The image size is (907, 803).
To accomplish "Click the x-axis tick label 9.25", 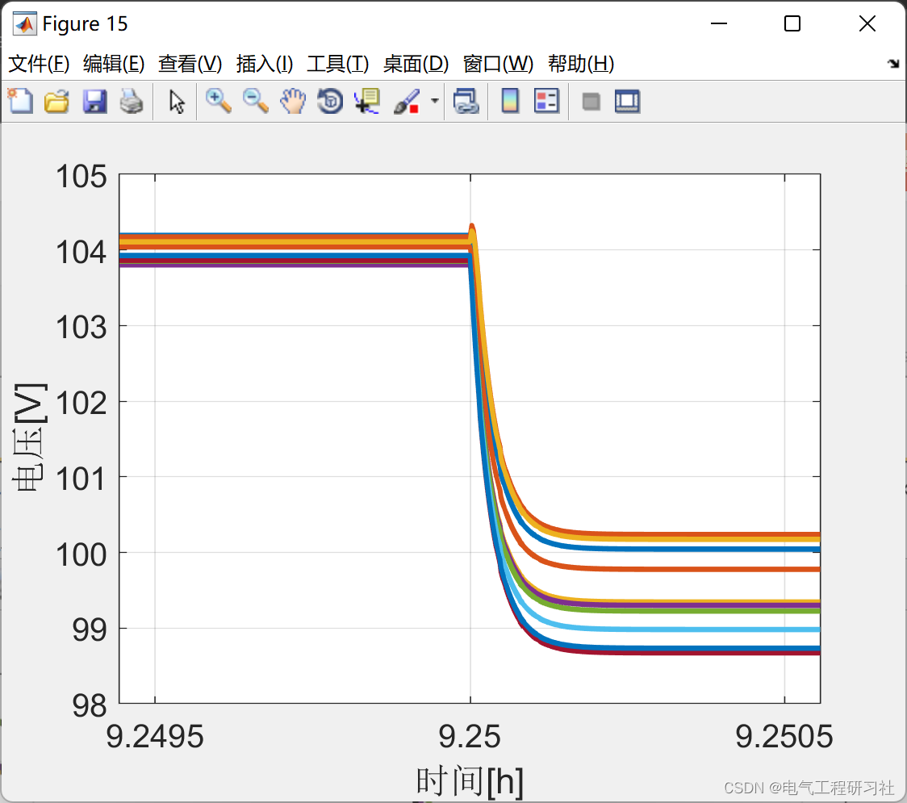I will pos(470,737).
